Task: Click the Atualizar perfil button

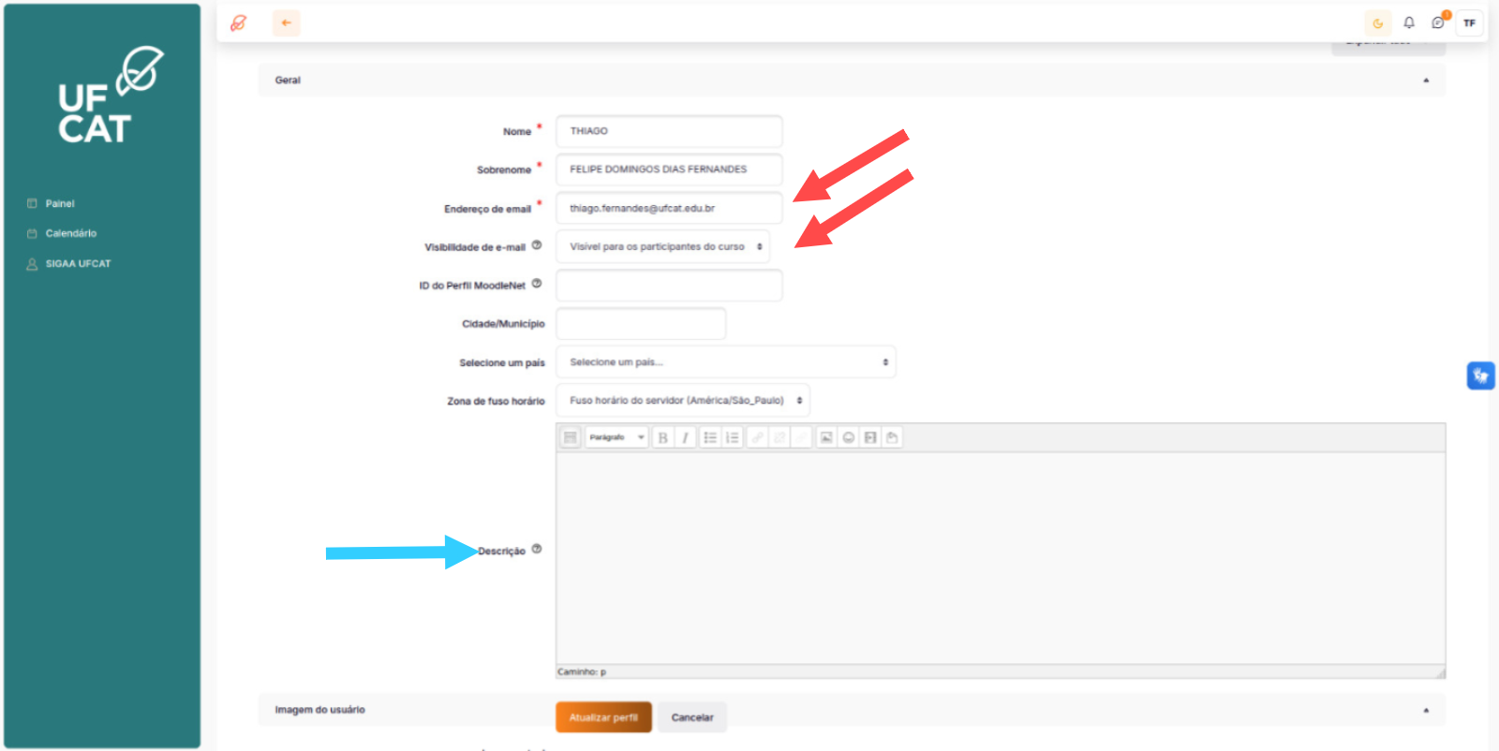Action: [x=603, y=717]
